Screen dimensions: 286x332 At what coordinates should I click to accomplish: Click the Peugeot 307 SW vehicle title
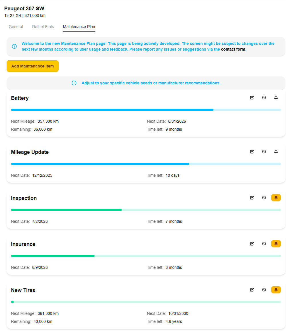[24, 9]
